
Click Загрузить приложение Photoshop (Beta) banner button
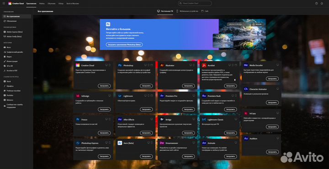point(124,45)
